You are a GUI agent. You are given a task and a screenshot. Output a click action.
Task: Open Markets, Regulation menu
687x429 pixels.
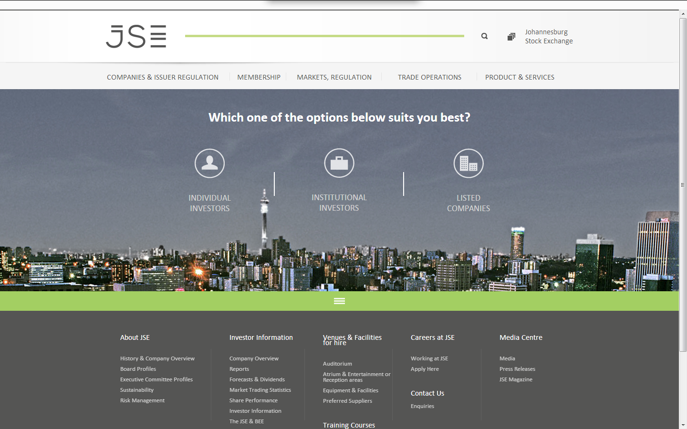pyautogui.click(x=334, y=77)
